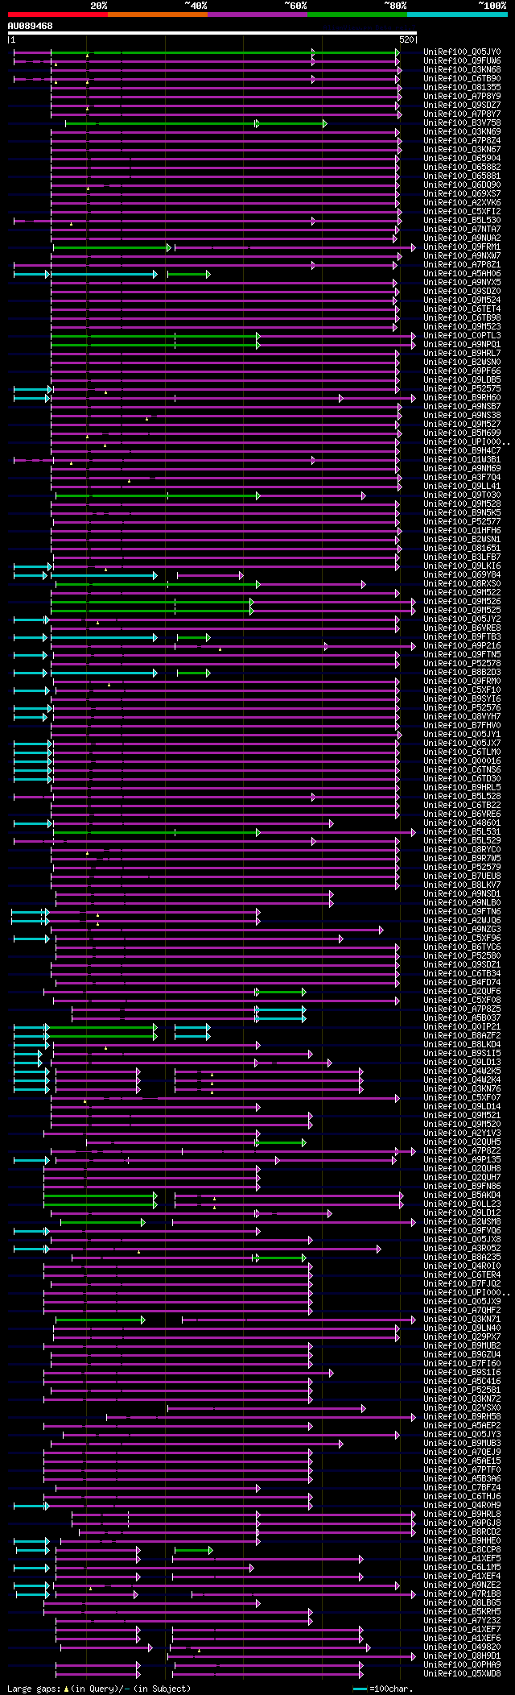Select hit label UniRef100_Q3KN76

(462, 1089)
